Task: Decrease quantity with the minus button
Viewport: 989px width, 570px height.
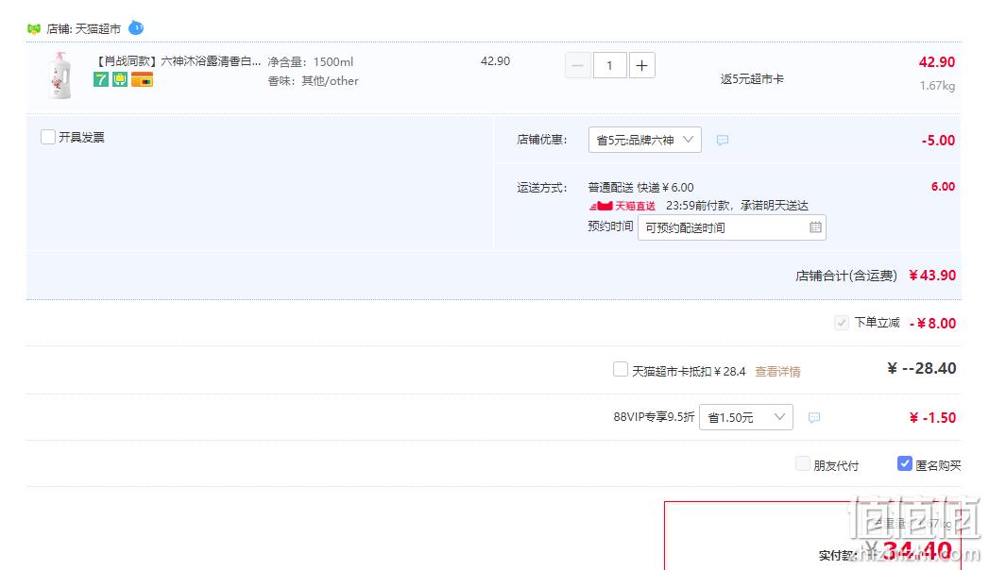Action: pos(578,65)
